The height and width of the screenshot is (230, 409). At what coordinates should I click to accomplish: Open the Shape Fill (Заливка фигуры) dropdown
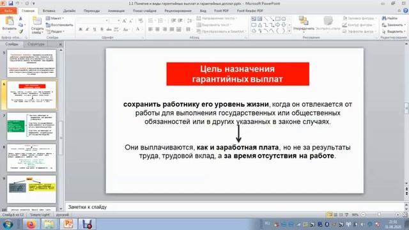tap(359, 19)
